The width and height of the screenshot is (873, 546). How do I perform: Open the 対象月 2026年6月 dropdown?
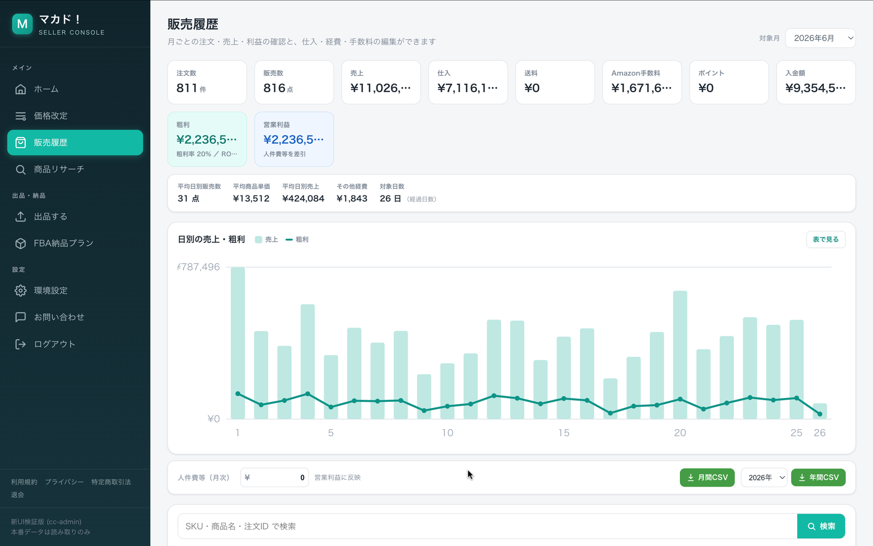pyautogui.click(x=820, y=38)
